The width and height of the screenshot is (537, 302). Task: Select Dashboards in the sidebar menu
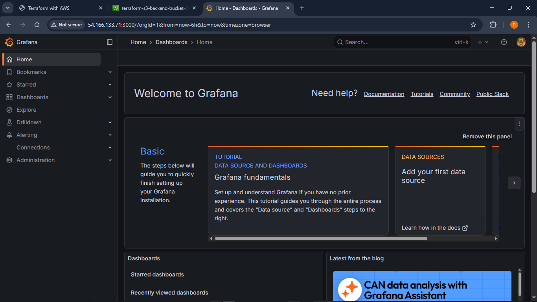32,97
